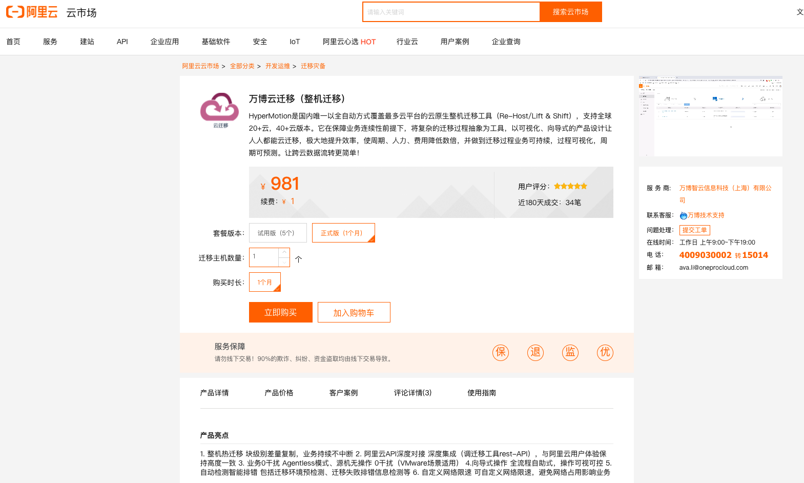This screenshot has height=483, width=804.
Task: Increase migration host quantity with up arrow
Action: [x=284, y=252]
